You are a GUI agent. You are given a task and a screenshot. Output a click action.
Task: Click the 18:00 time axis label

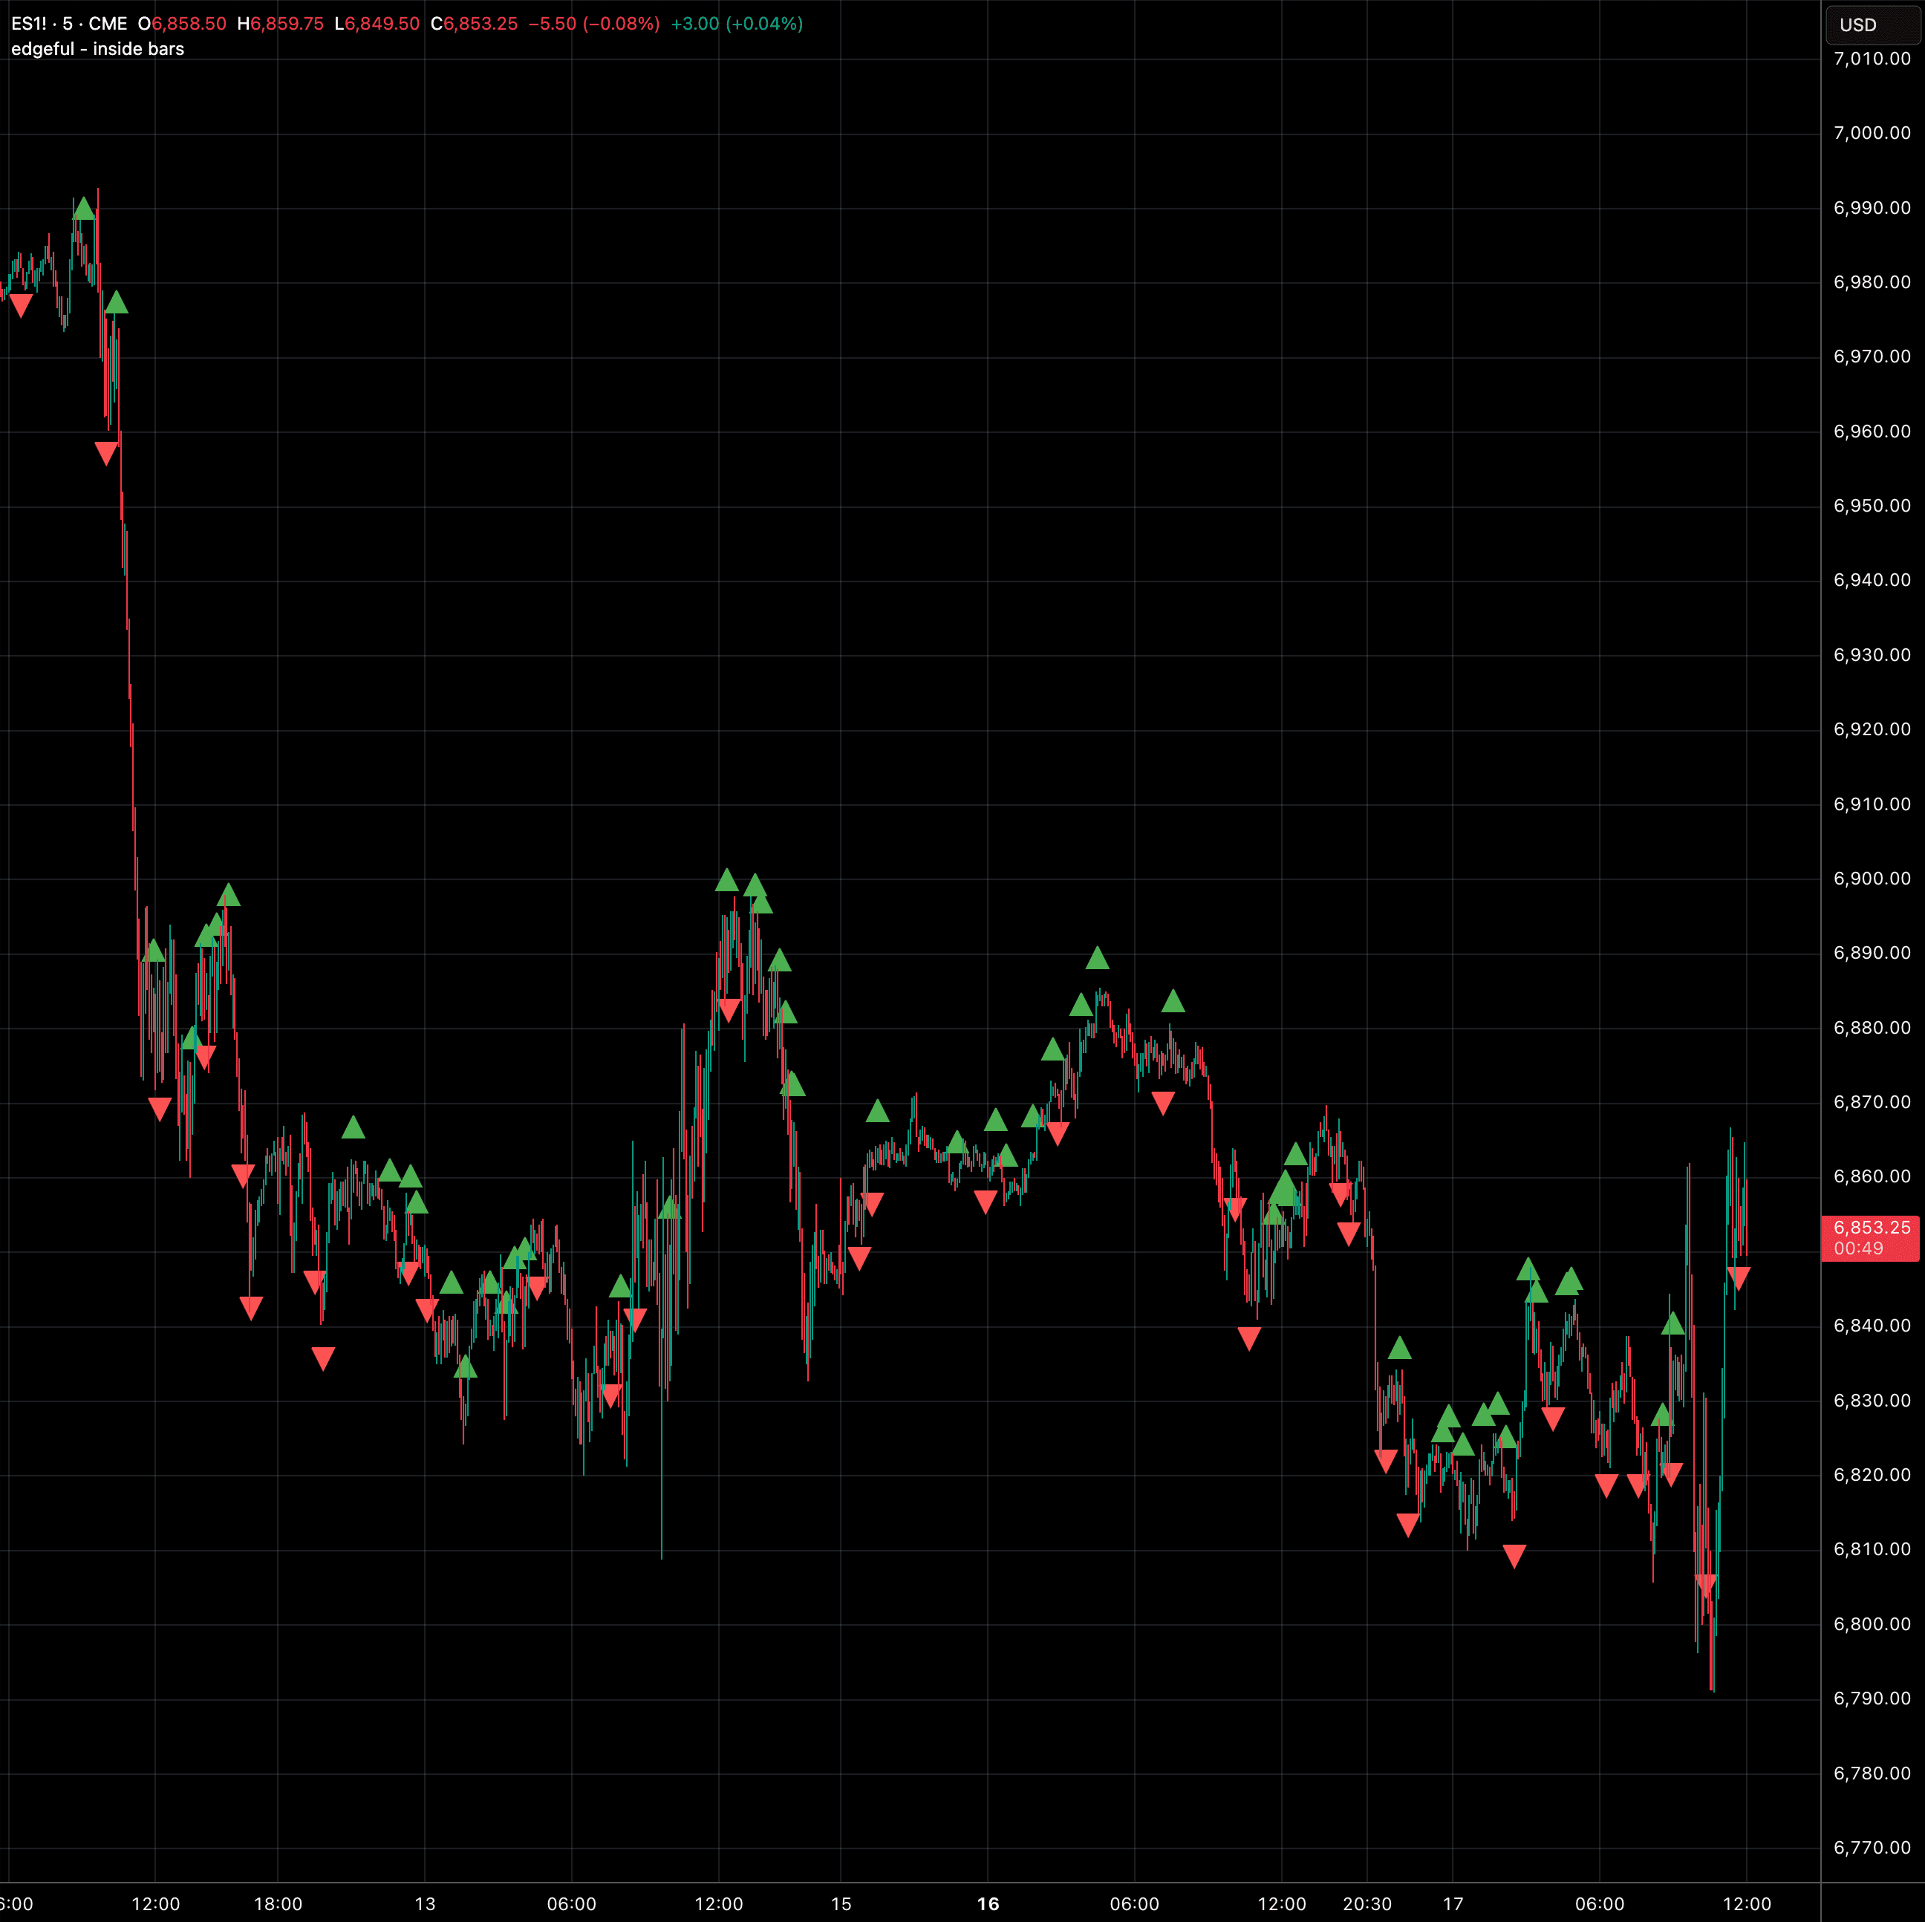278,1904
